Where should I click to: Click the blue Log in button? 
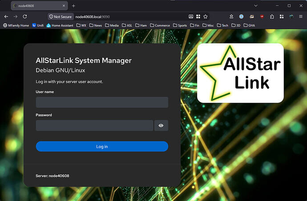coord(102,146)
